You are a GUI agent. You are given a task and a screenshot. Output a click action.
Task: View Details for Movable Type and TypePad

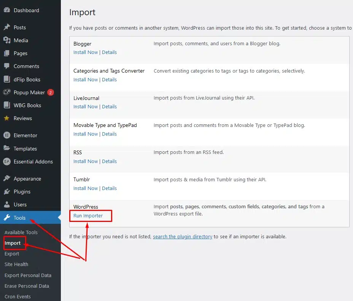(110, 134)
